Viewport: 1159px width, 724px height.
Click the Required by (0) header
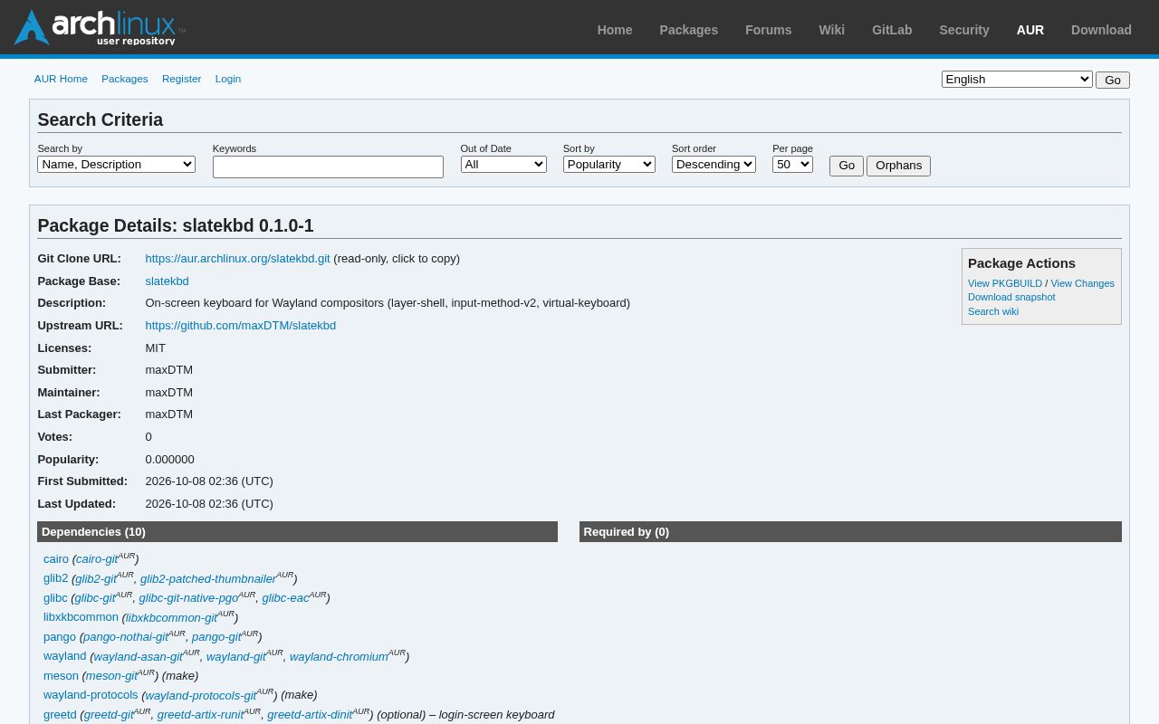pos(850,532)
